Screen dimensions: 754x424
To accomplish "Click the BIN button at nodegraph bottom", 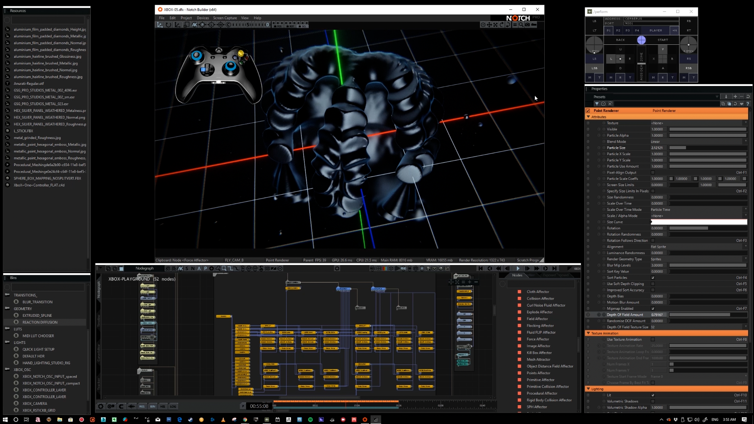I will (x=152, y=406).
